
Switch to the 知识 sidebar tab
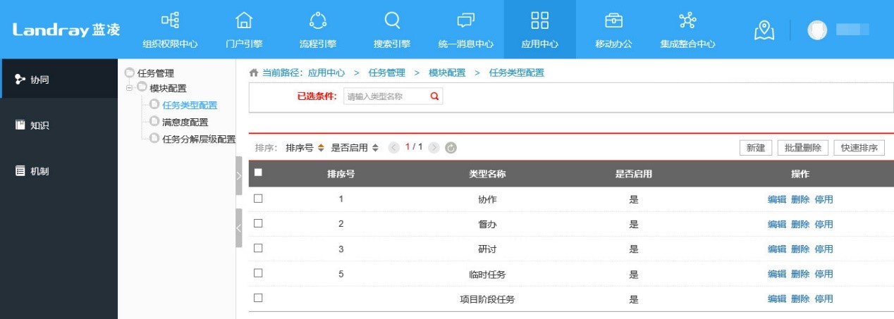click(x=40, y=125)
